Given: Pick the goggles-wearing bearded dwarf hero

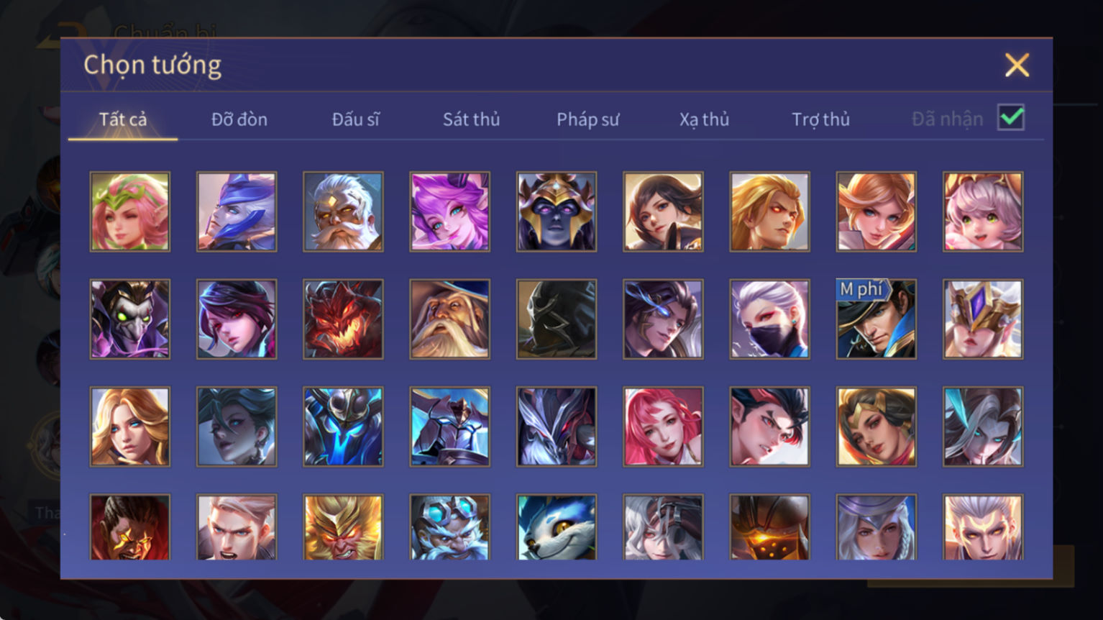Looking at the screenshot, I should point(449,527).
